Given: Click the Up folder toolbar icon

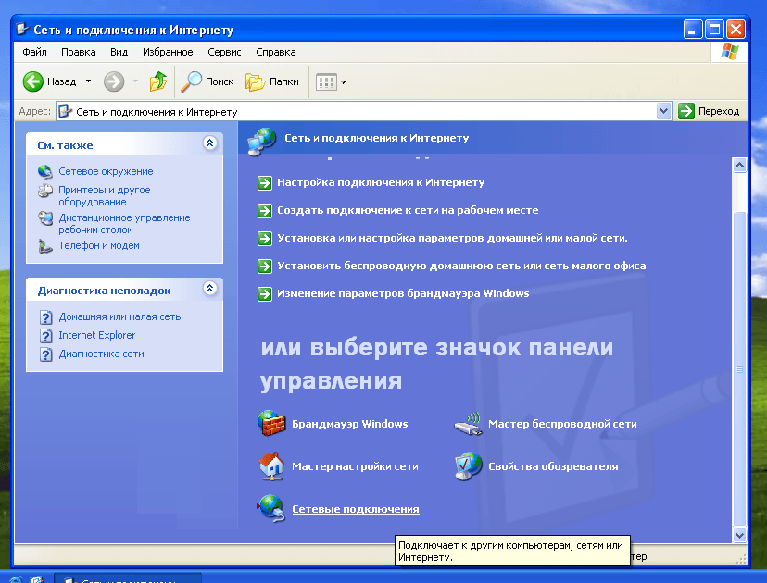Looking at the screenshot, I should (158, 81).
